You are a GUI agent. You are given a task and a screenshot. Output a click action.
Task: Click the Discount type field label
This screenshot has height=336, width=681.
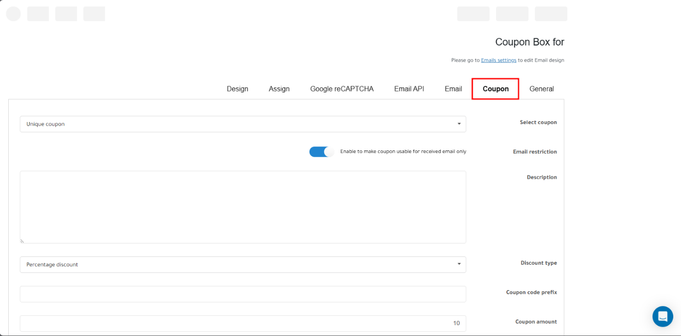(x=538, y=263)
